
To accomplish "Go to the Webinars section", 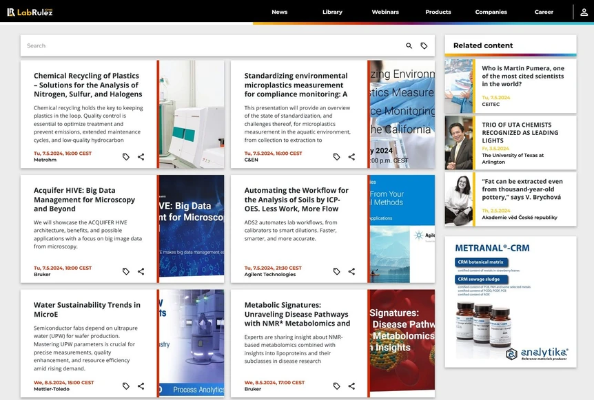I will [x=385, y=12].
